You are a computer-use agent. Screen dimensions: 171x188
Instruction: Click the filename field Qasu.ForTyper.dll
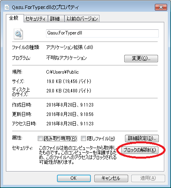click(102, 33)
